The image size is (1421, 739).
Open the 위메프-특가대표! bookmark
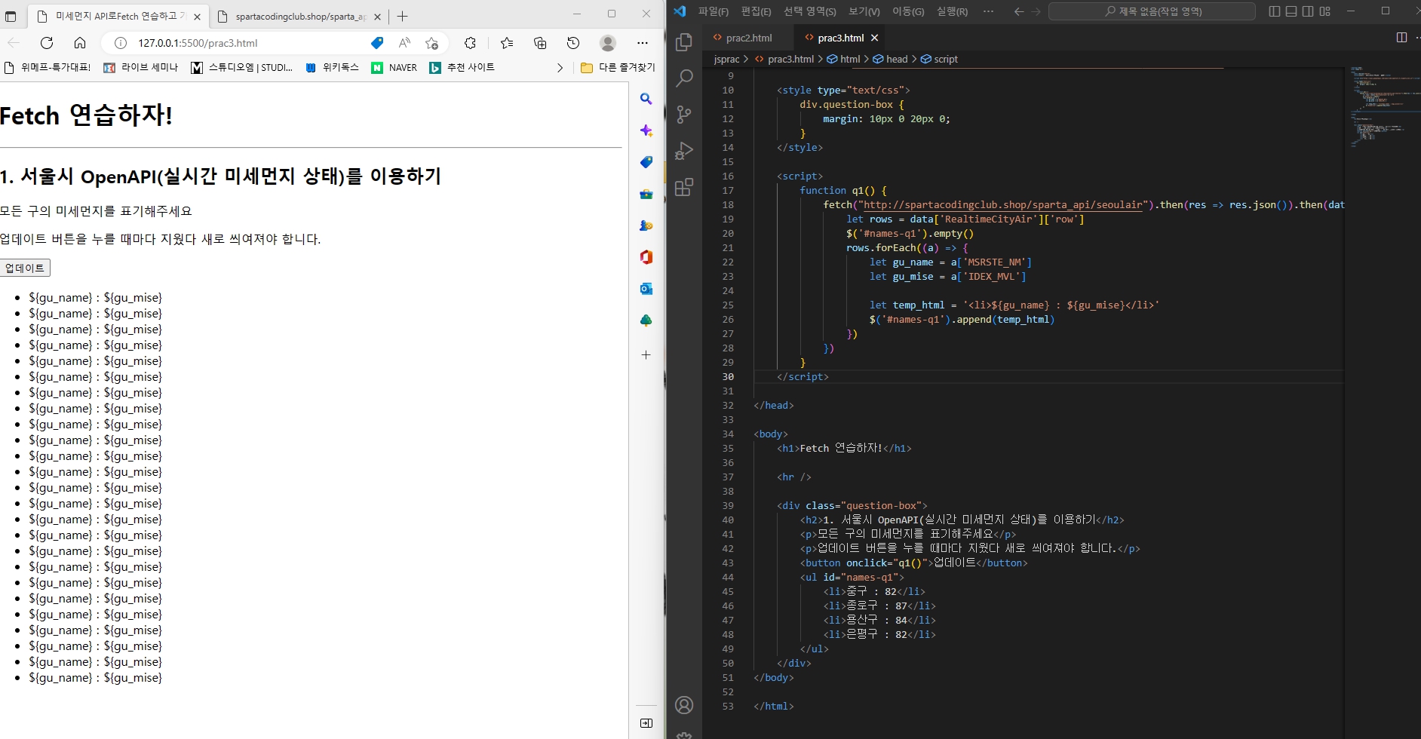tap(48, 67)
